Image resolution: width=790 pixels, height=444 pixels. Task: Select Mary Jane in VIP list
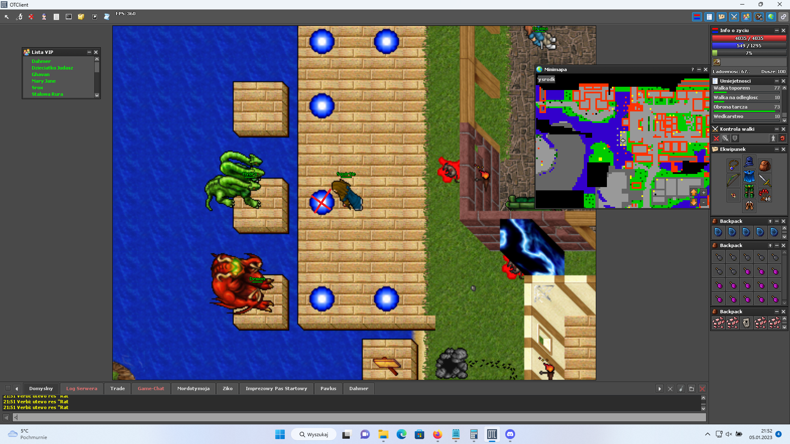44,81
